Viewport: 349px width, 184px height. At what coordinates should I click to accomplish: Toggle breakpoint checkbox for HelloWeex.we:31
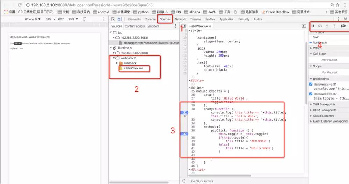(x=311, y=84)
